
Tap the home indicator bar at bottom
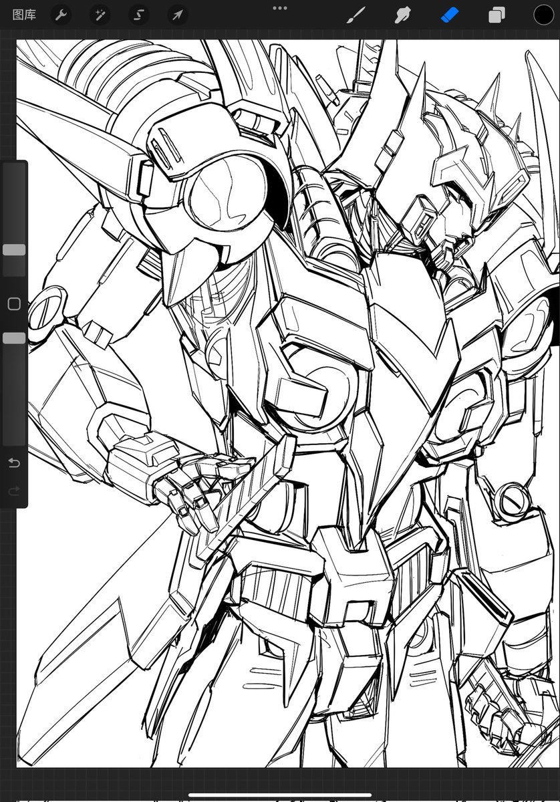[x=280, y=795]
